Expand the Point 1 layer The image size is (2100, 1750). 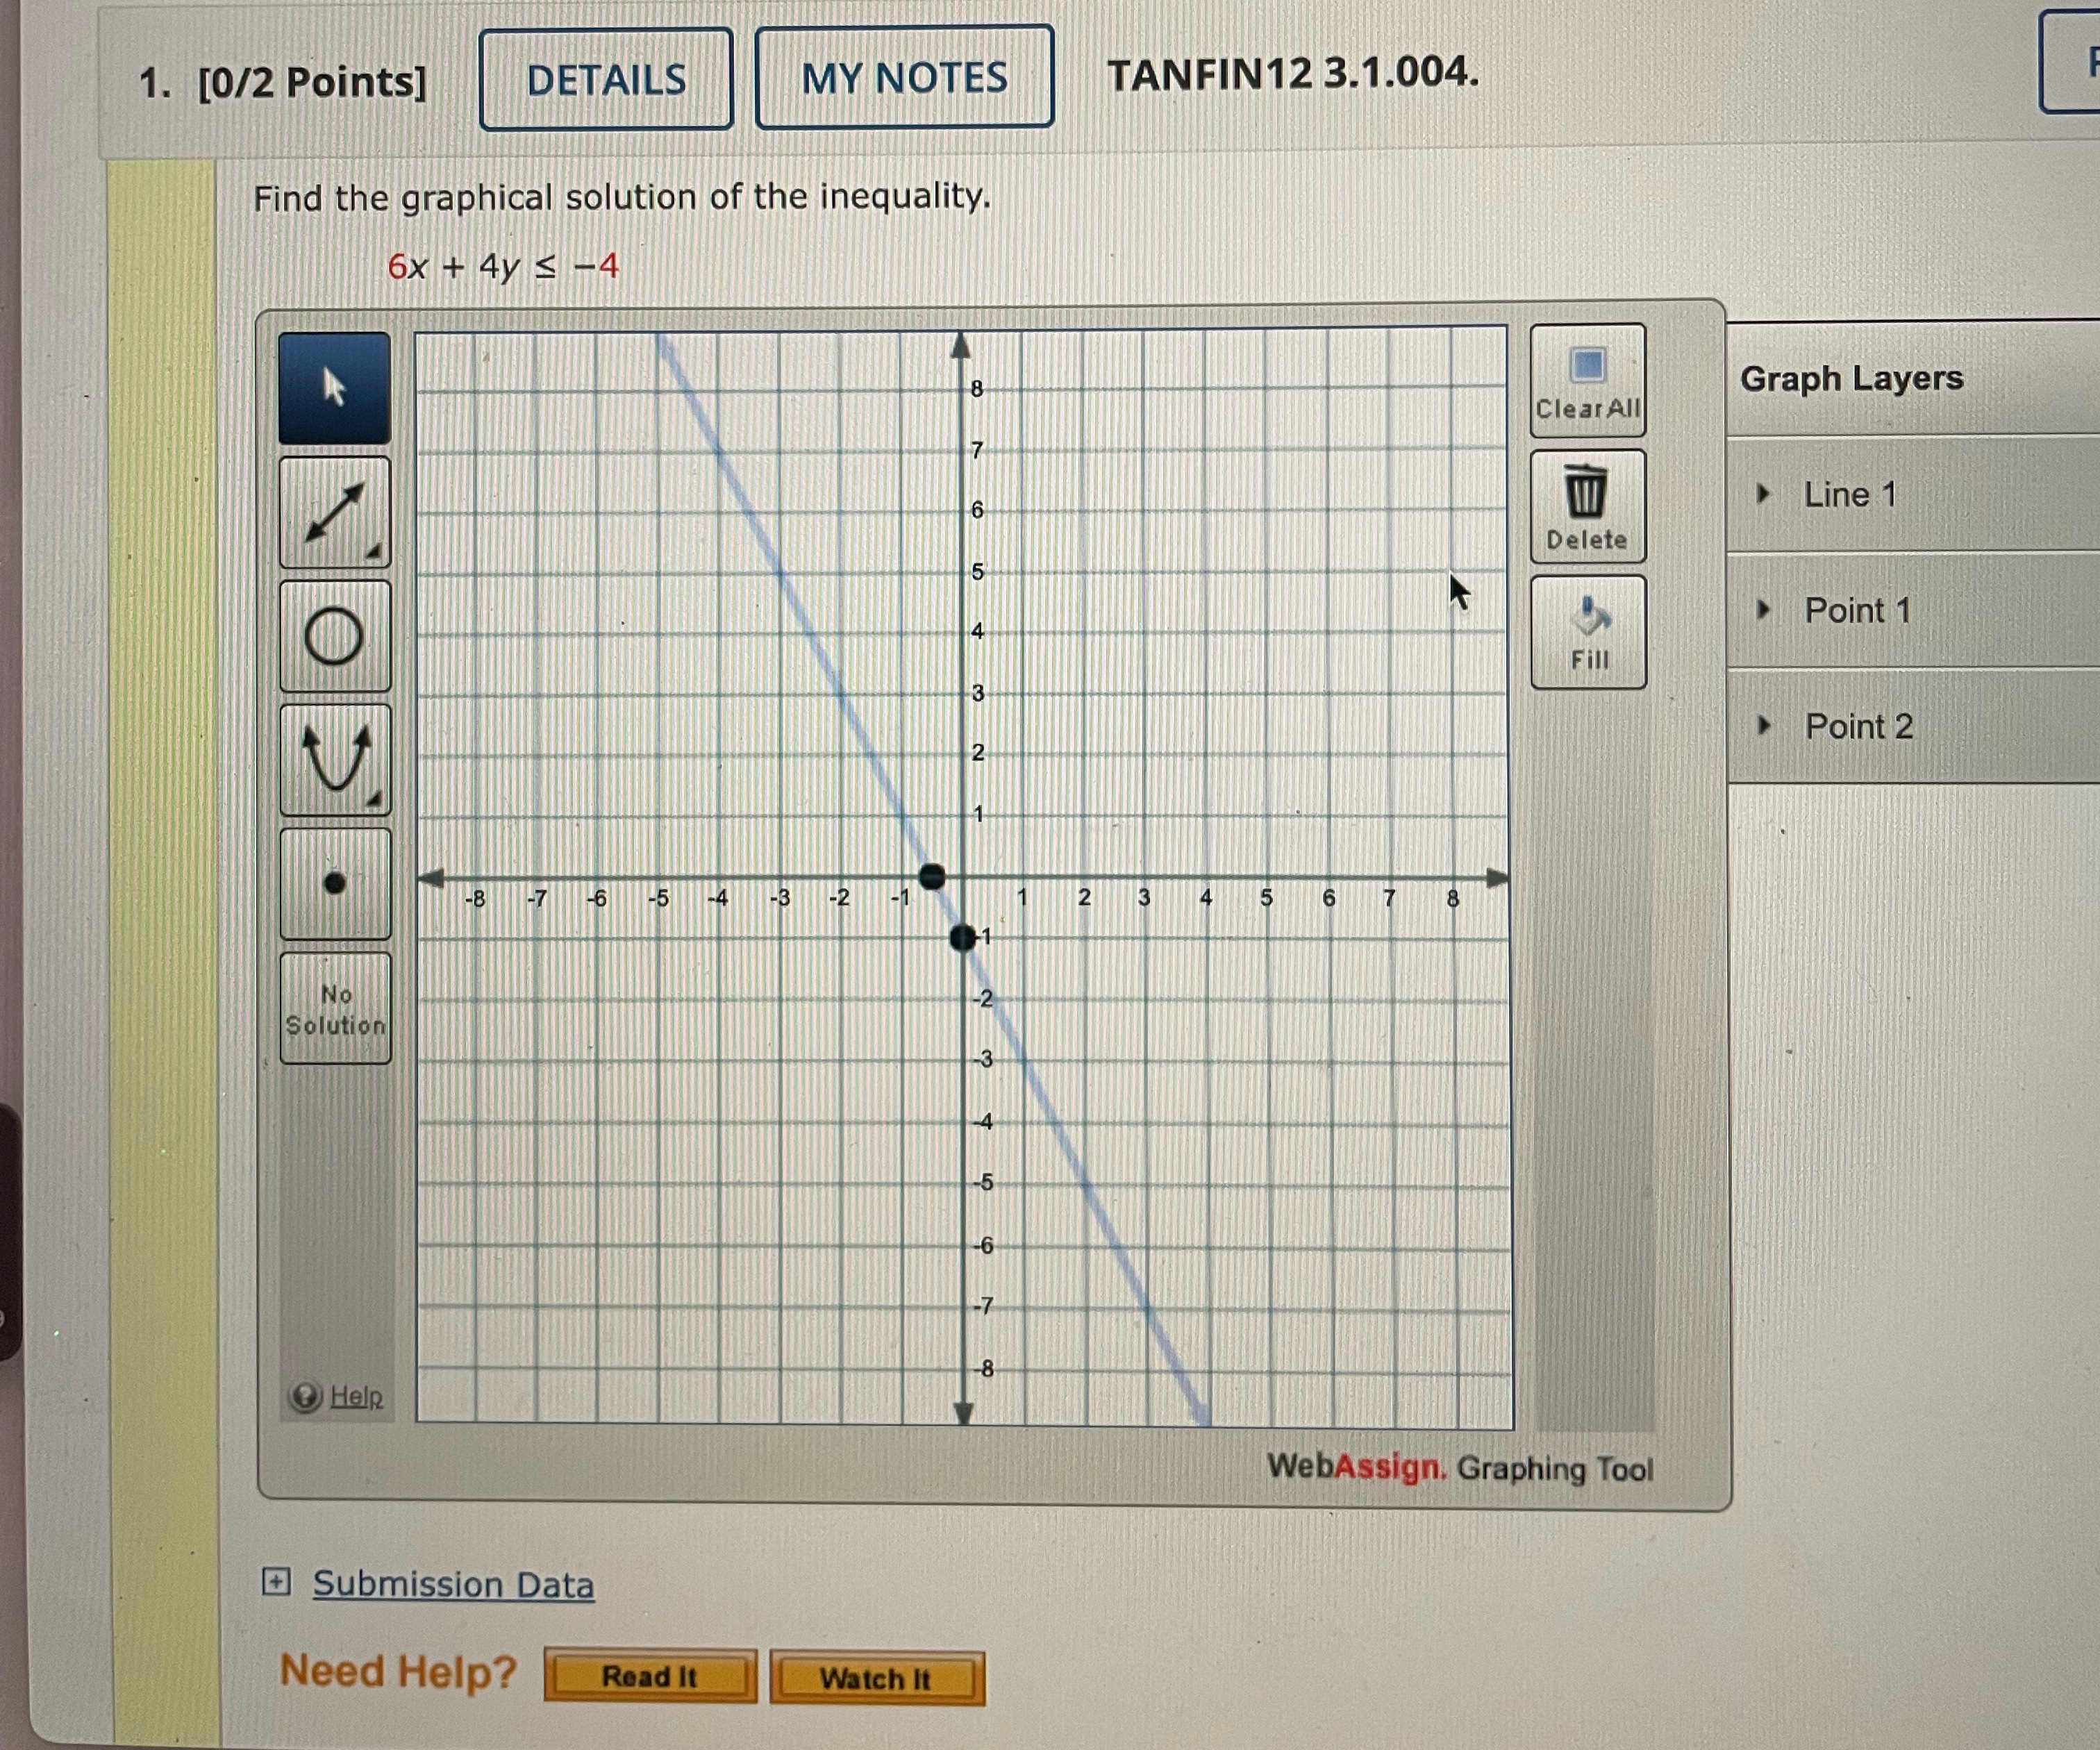1764,610
